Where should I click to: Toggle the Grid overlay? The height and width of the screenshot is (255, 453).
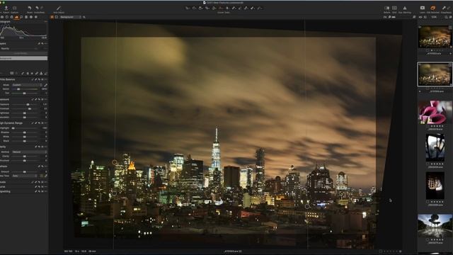[394, 8]
